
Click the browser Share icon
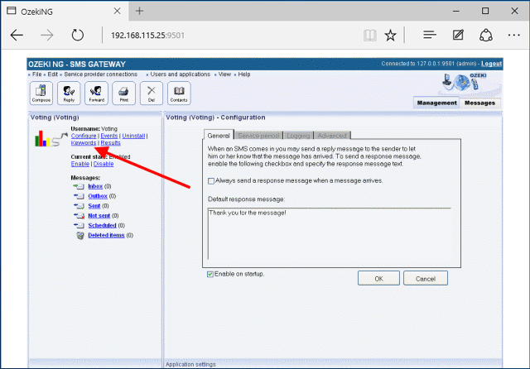click(486, 35)
